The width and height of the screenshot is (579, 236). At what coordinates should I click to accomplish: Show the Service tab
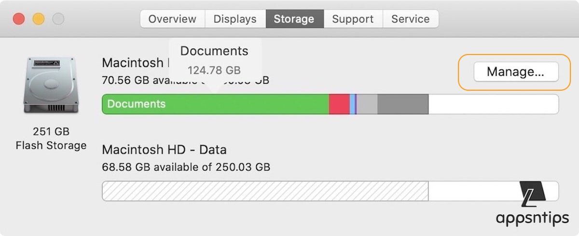coord(410,19)
